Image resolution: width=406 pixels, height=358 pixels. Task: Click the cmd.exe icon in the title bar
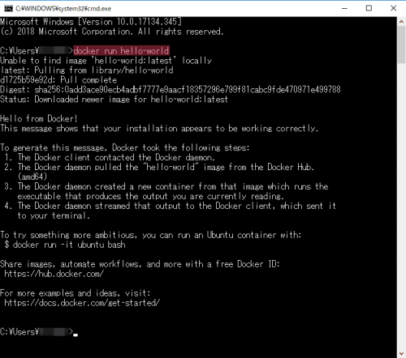pyautogui.click(x=8, y=9)
